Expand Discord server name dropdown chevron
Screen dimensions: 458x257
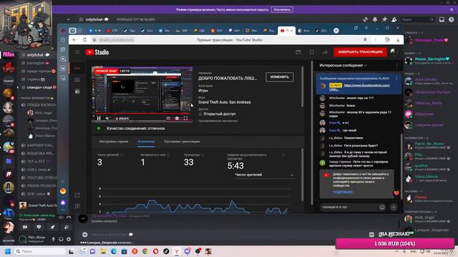click(x=68, y=19)
